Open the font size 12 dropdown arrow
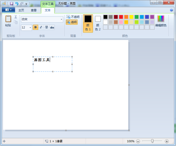 (30, 28)
